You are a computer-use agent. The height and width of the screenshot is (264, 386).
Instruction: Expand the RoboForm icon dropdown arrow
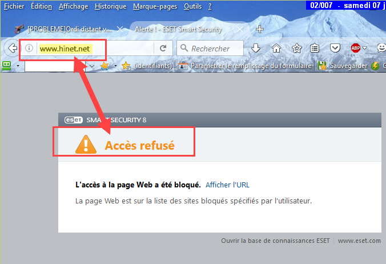point(18,66)
